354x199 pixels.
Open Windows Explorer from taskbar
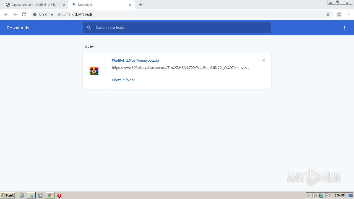(31, 195)
